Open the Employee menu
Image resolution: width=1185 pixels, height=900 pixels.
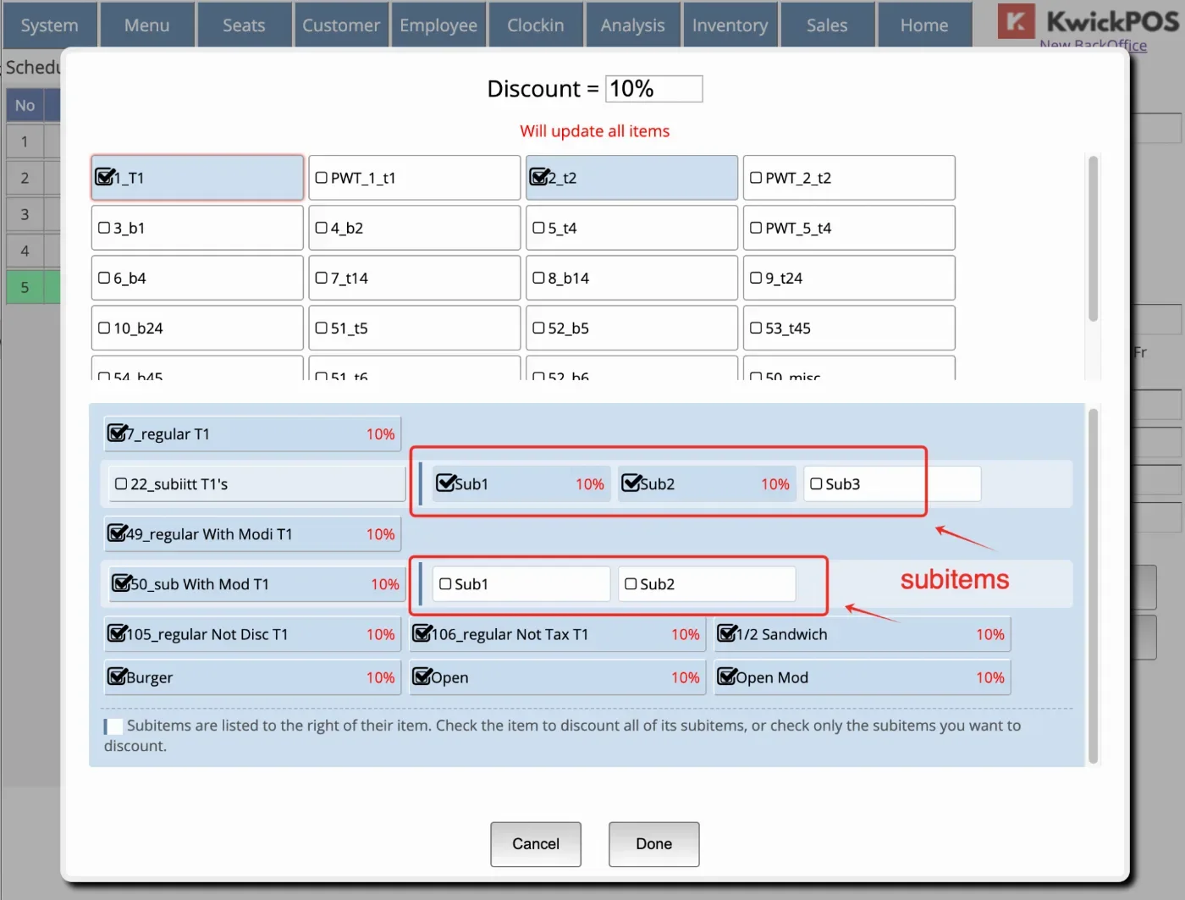(x=438, y=25)
